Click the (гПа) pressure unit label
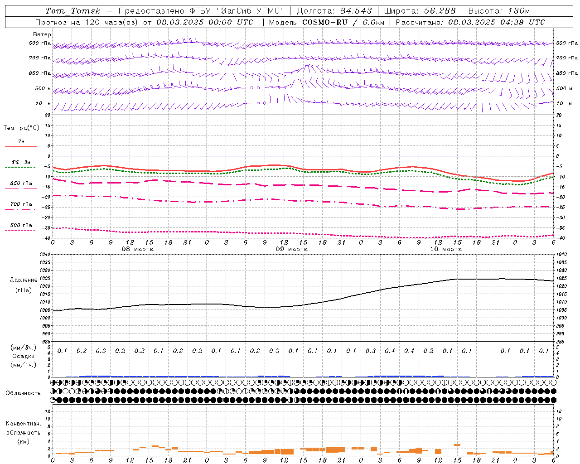The width and height of the screenshot is (580, 464). pyautogui.click(x=23, y=290)
